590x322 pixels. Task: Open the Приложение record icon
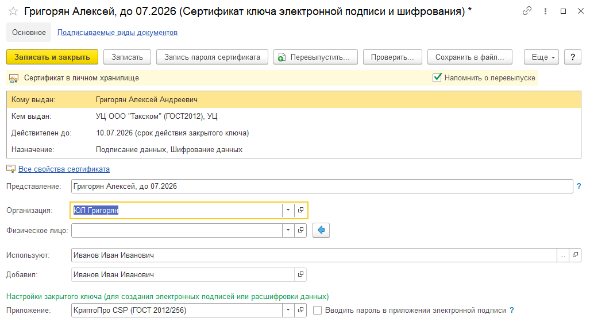[x=300, y=311]
